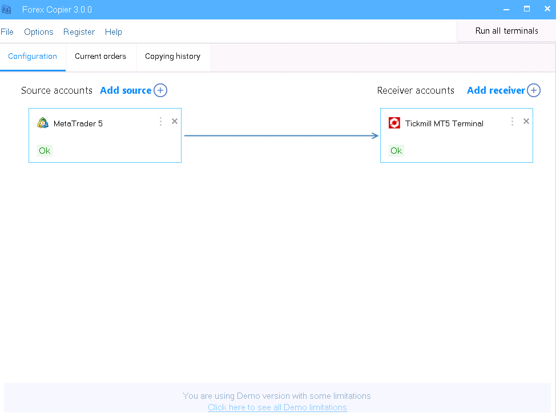Image resolution: width=556 pixels, height=416 pixels.
Task: Click the Source accounts heading
Action: [57, 90]
